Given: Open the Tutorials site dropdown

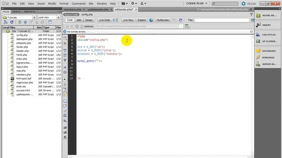Looking at the screenshot, I should 34,18.
